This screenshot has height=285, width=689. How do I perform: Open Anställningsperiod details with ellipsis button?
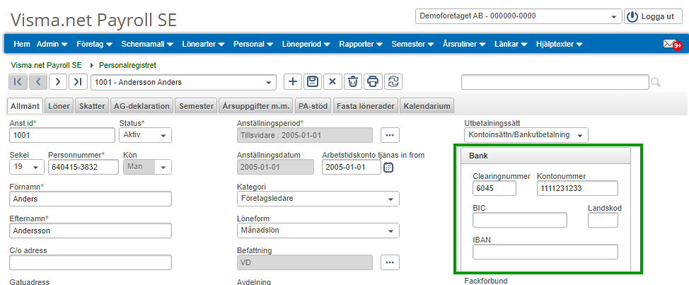[x=389, y=135]
